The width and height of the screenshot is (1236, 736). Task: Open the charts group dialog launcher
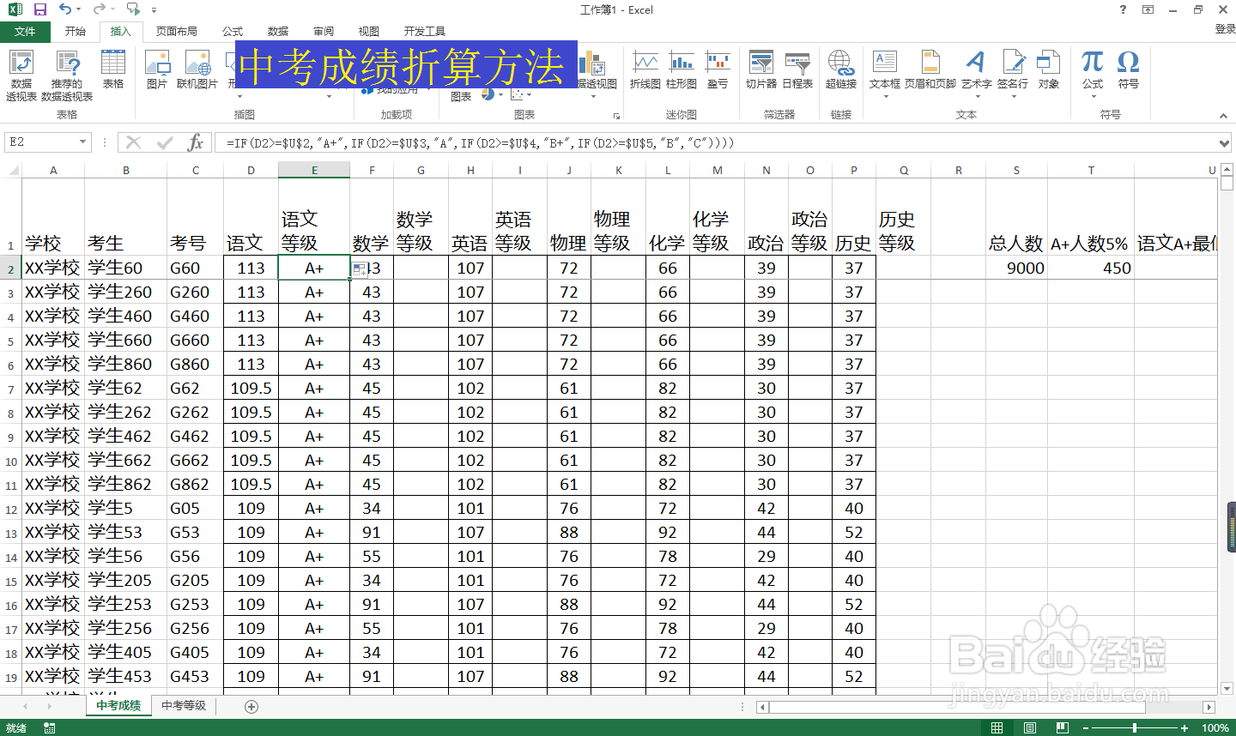pos(616,115)
